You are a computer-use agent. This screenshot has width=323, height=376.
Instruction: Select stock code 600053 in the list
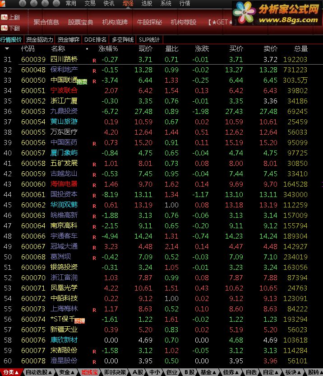[33, 112]
